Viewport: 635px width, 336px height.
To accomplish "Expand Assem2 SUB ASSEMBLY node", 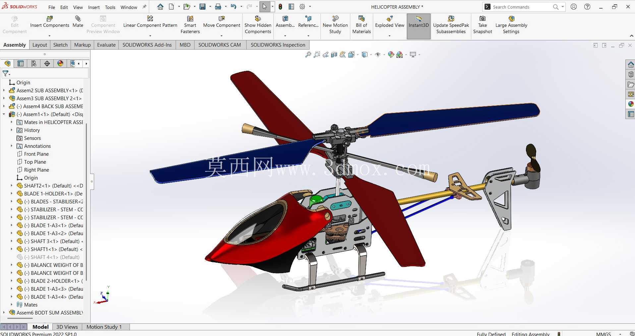I will click(4, 90).
